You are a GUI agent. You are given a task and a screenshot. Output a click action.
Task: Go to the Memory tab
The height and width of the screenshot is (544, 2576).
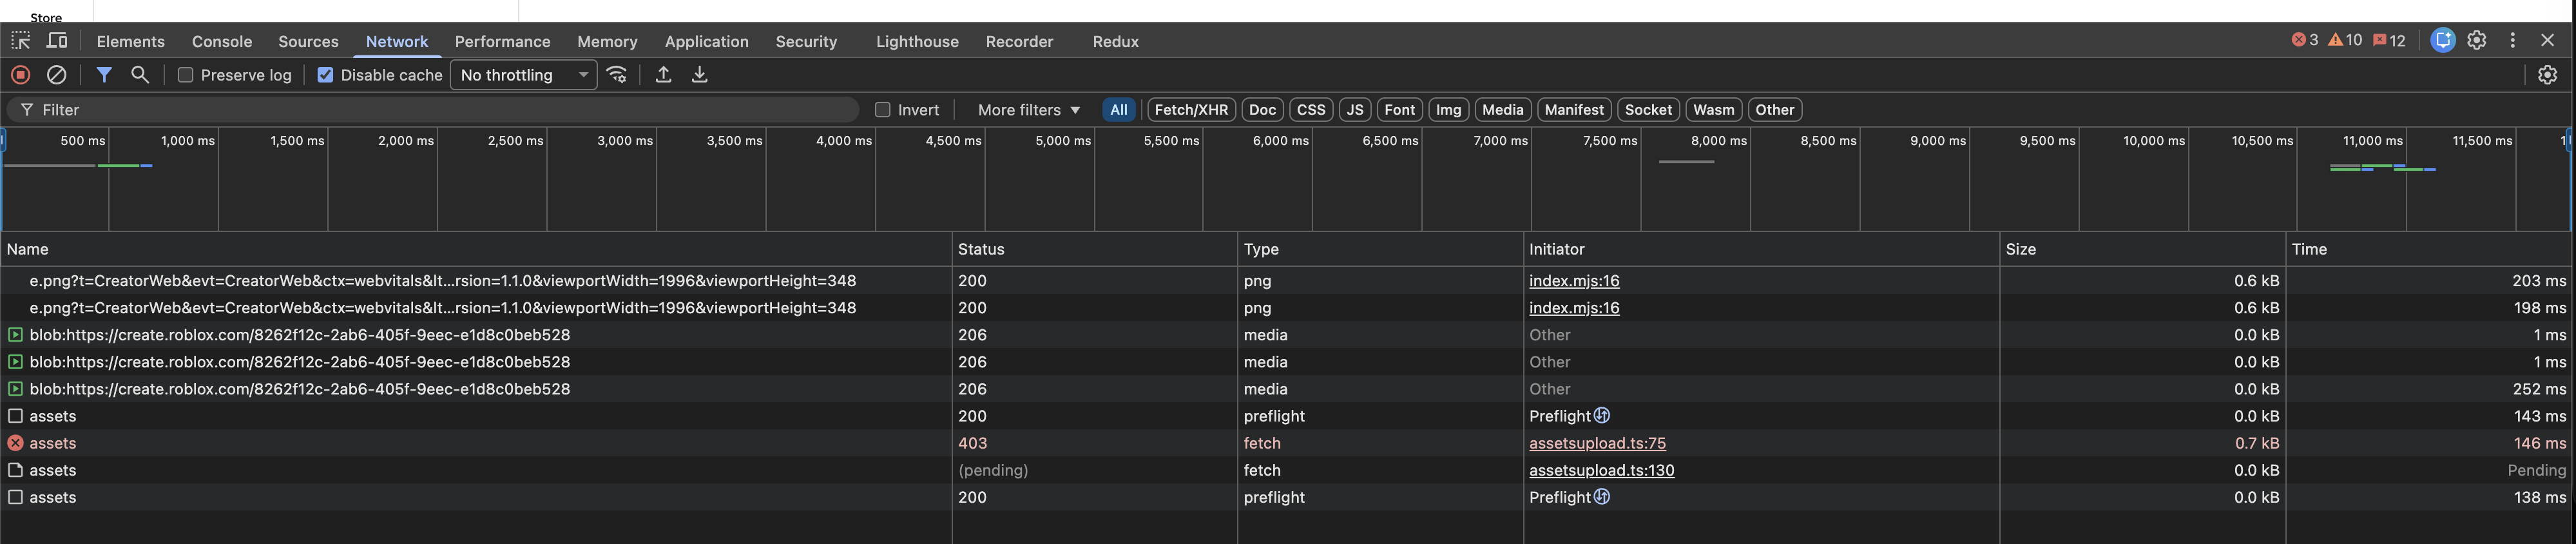click(607, 41)
